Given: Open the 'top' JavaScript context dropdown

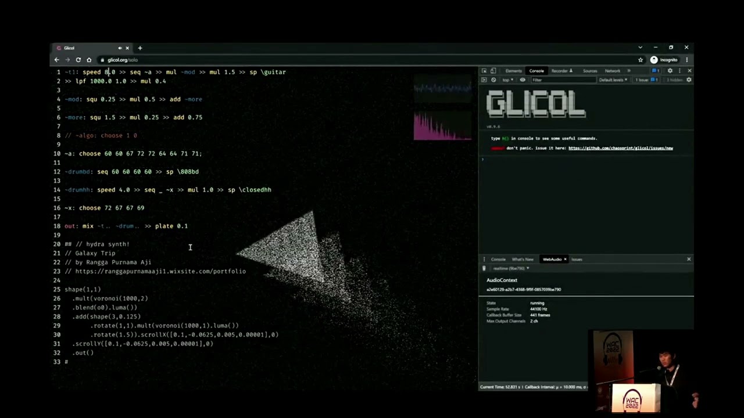Looking at the screenshot, I should click(x=508, y=80).
